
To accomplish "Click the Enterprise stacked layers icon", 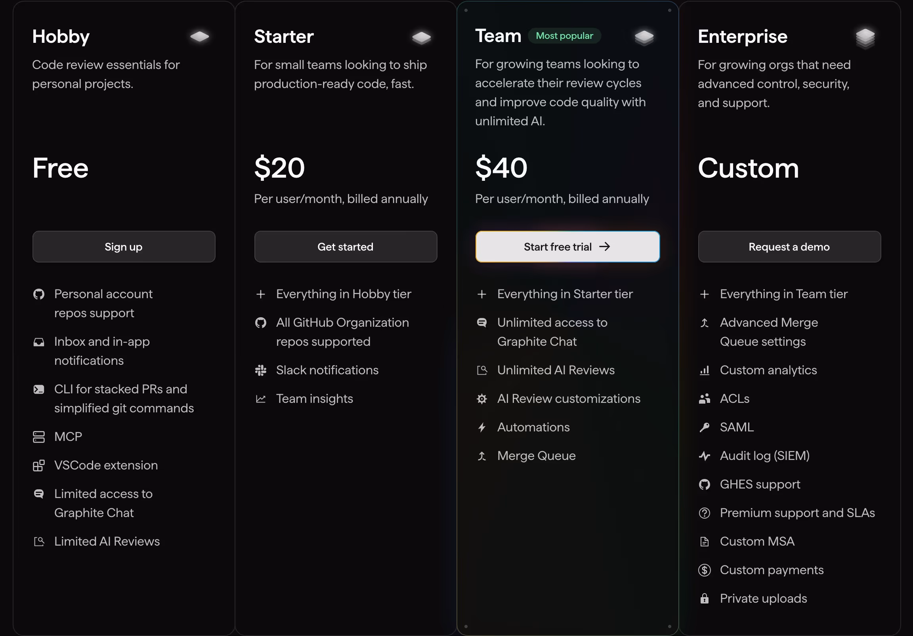I will (x=865, y=38).
